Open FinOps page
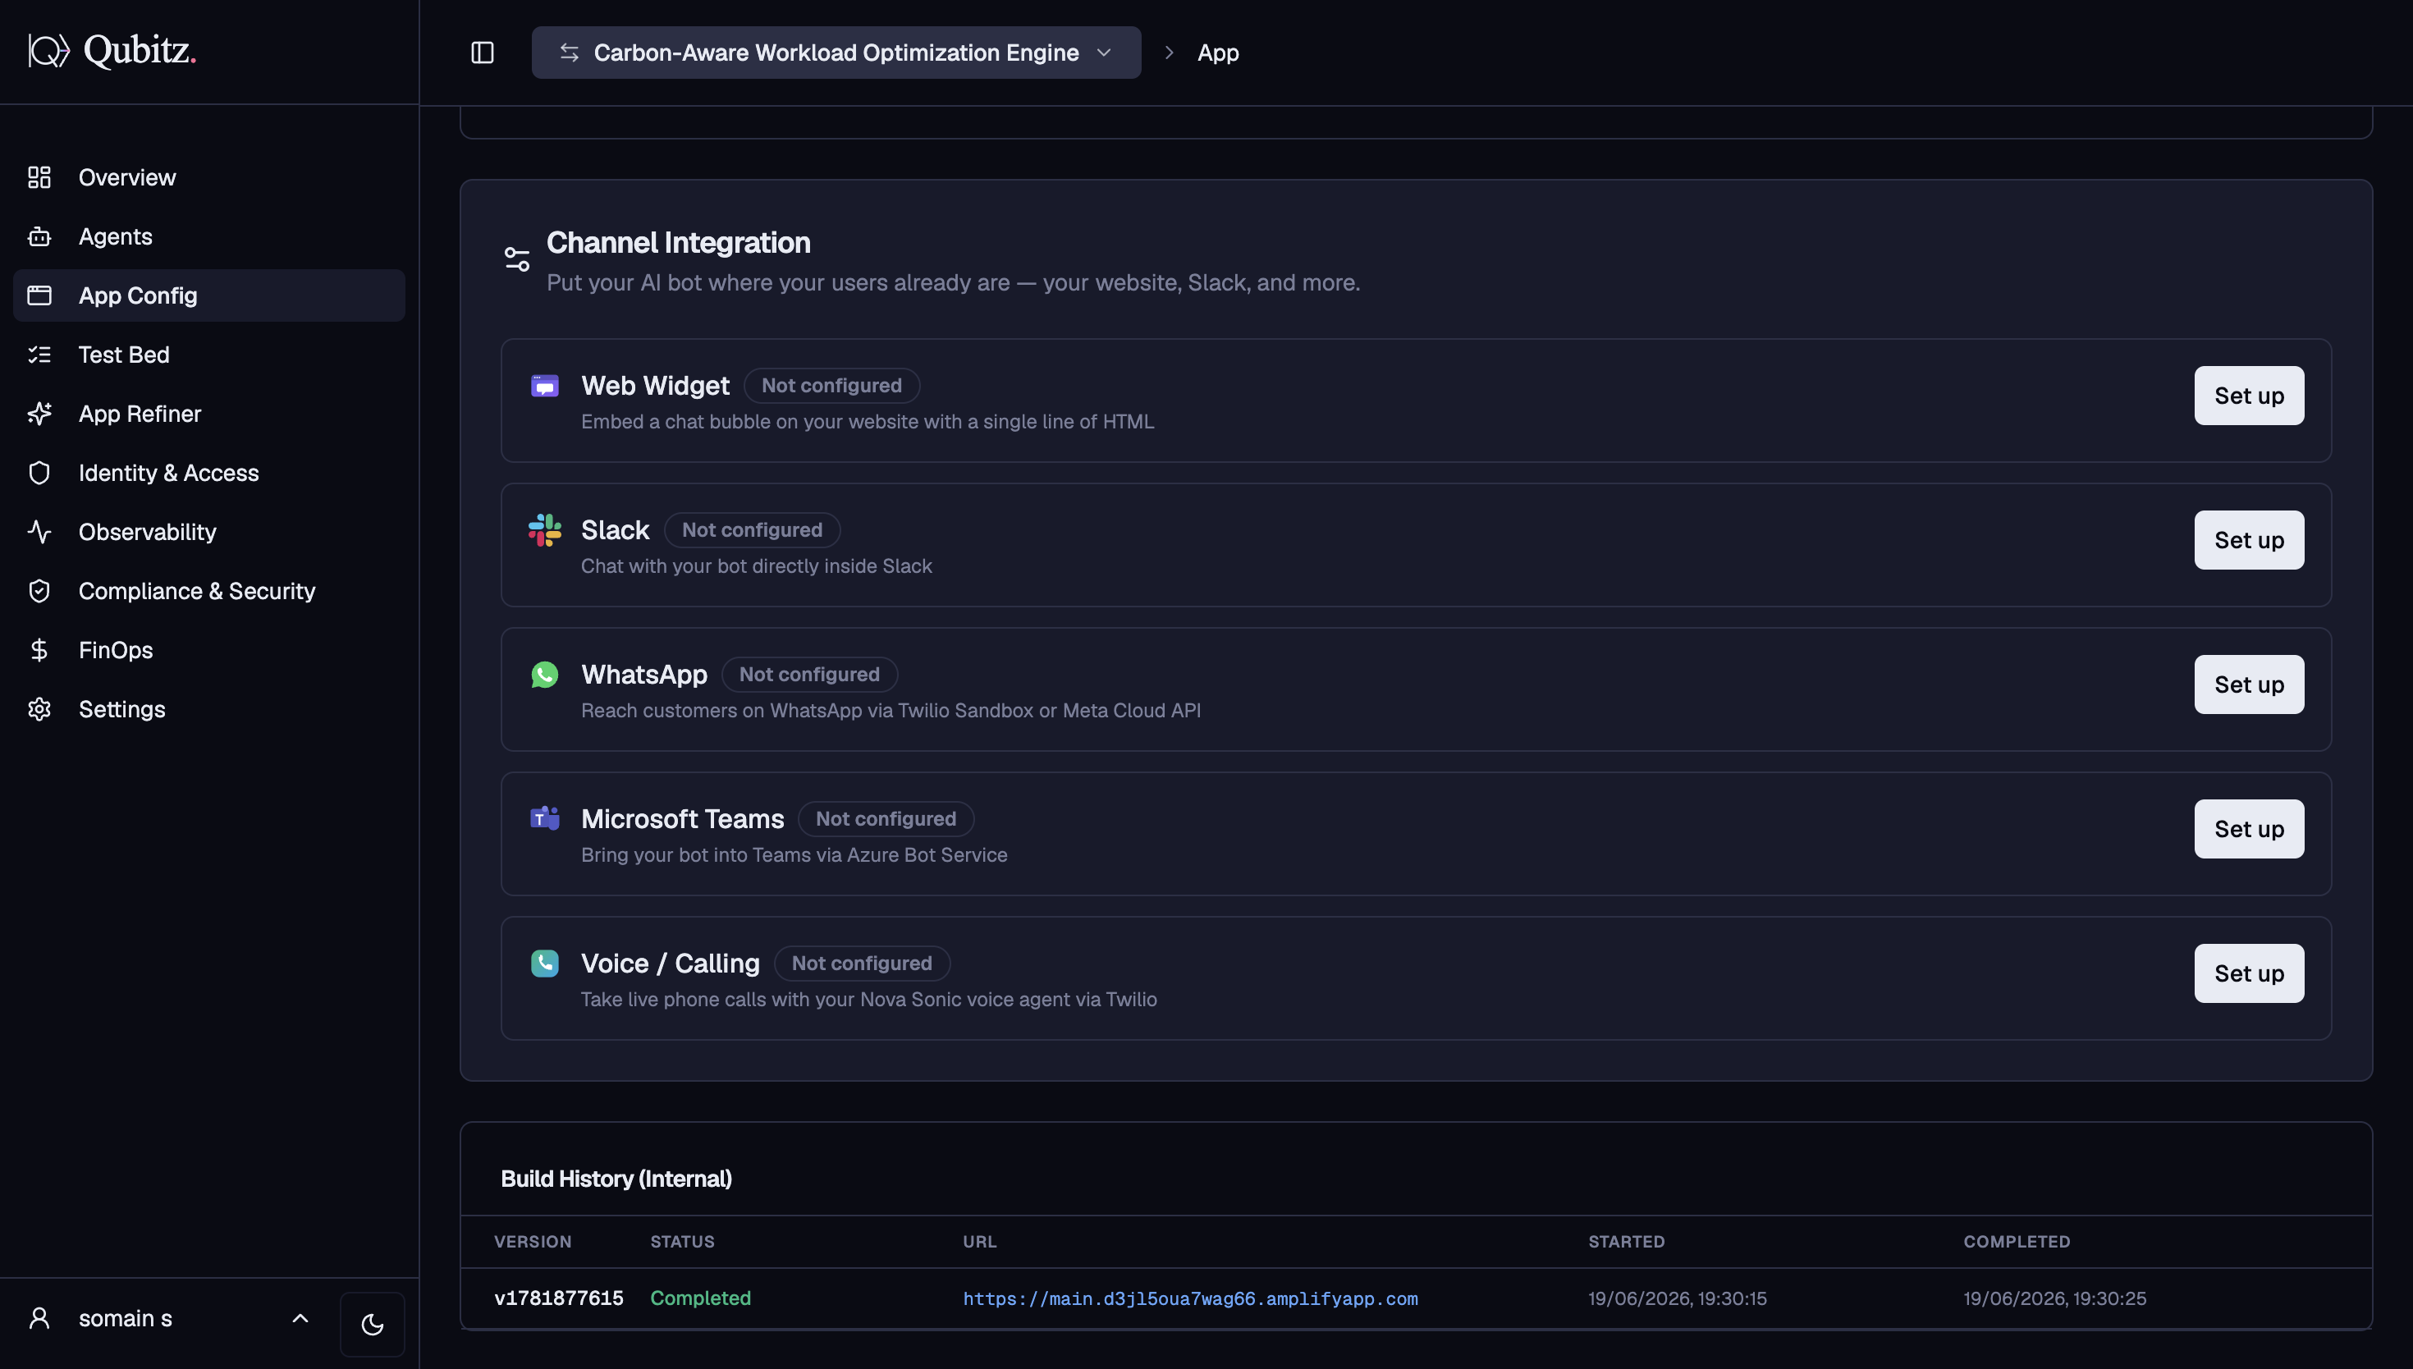The width and height of the screenshot is (2413, 1369). [x=208, y=650]
